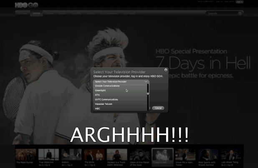258x168 pixels.
Task: Open Dawn of the Planet of the Apes thumbnail
Action: point(139,155)
